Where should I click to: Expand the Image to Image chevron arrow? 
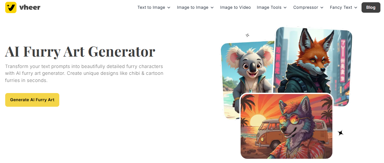[x=212, y=7]
